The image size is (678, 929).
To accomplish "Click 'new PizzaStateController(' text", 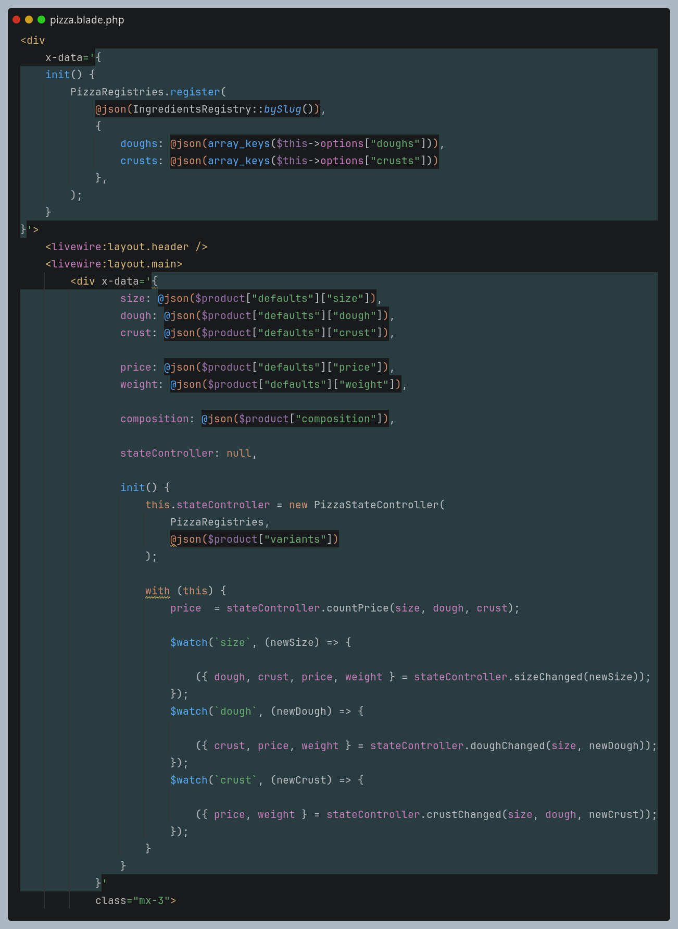I will tap(367, 505).
